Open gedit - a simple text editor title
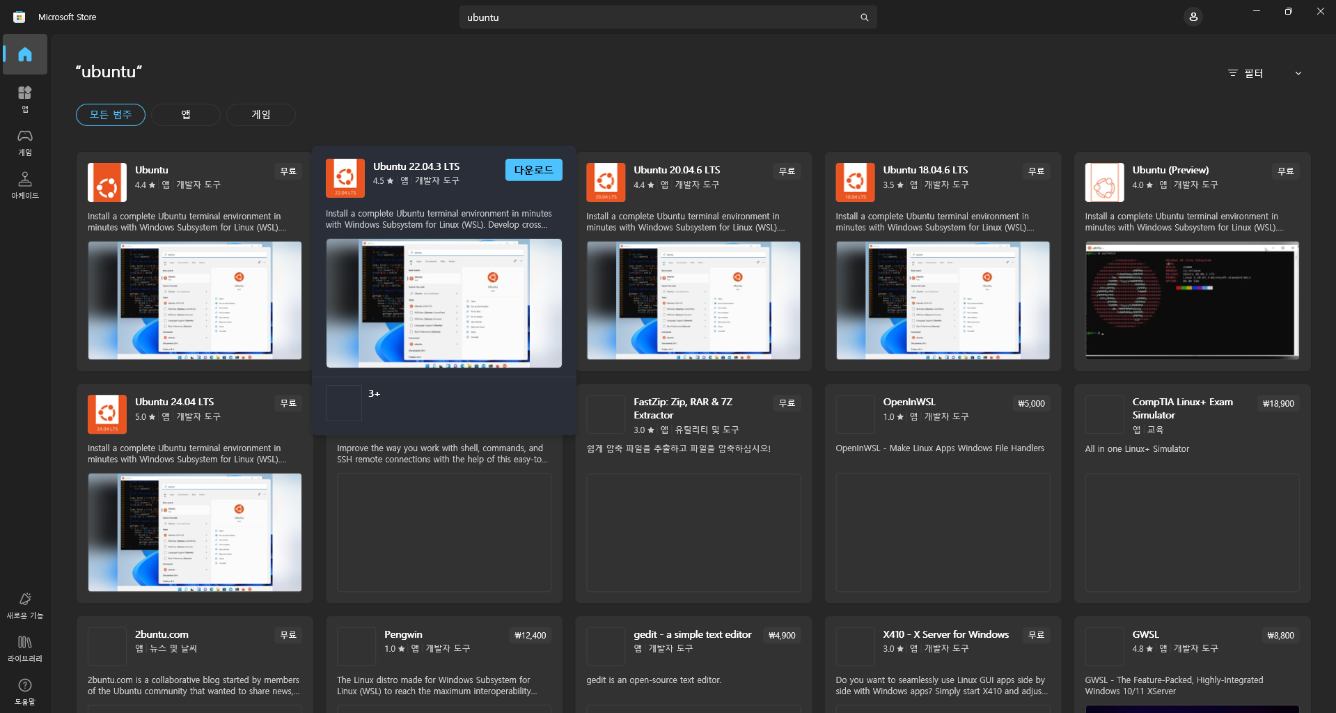Viewport: 1336px width, 713px height. tap(693, 634)
